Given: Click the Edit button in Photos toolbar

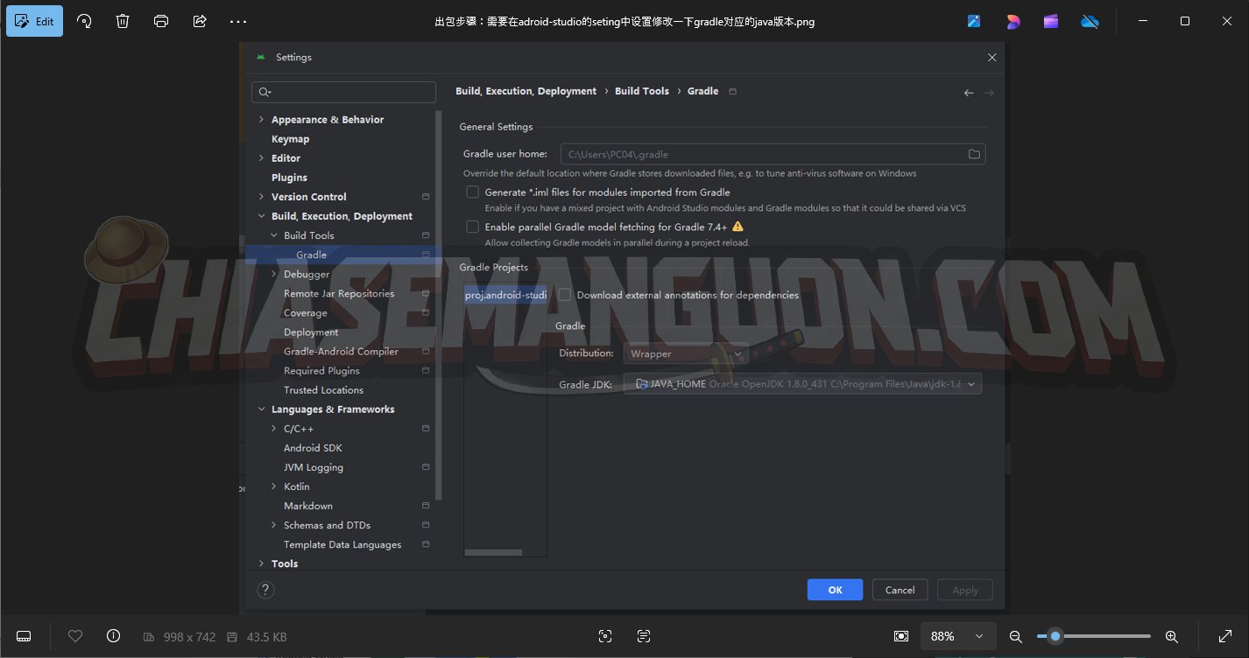Looking at the screenshot, I should coord(34,21).
